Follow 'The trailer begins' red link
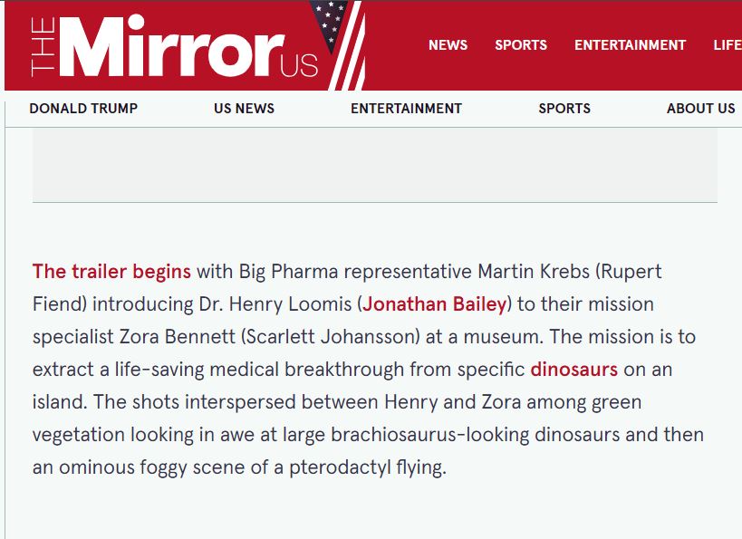Viewport: 742px width, 539px height. (111, 272)
